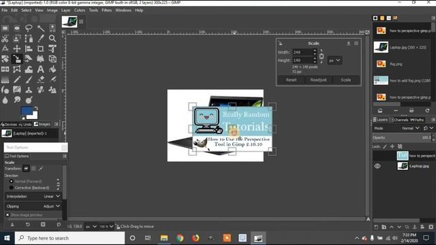This screenshot has width=436, height=245.
Task: Select the Gradient tool
Action: click(5, 80)
